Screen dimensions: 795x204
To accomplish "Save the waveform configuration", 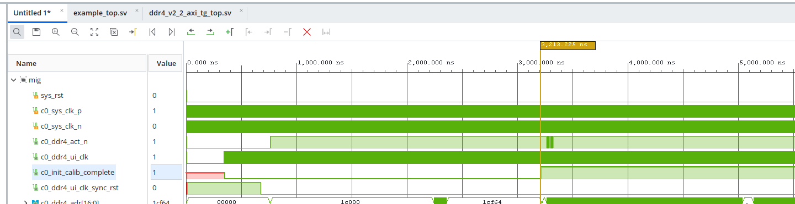I will 36,32.
